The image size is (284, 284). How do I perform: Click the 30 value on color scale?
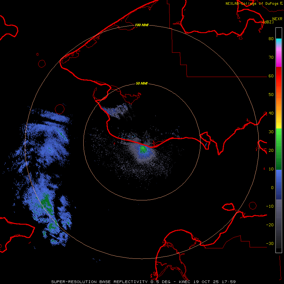point(271,132)
